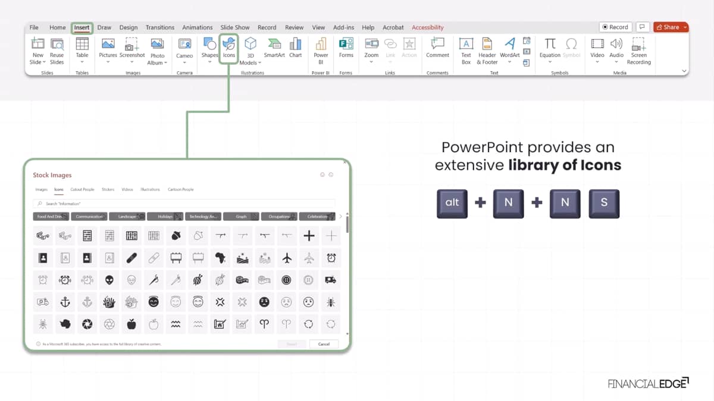This screenshot has width=714, height=401.
Task: Open the Cameo dropdown
Action: pyautogui.click(x=184, y=62)
